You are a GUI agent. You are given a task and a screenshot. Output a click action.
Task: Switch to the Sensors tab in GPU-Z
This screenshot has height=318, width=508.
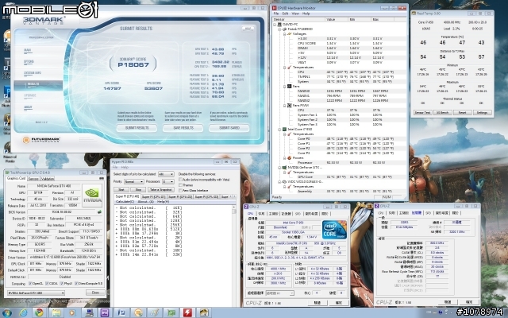coord(33,179)
